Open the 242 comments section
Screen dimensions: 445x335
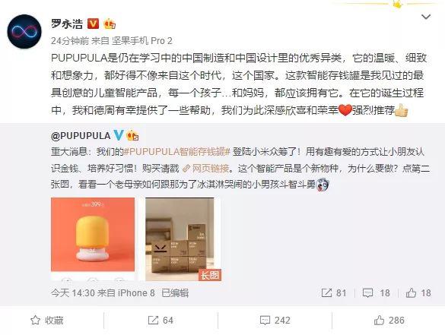click(275, 321)
